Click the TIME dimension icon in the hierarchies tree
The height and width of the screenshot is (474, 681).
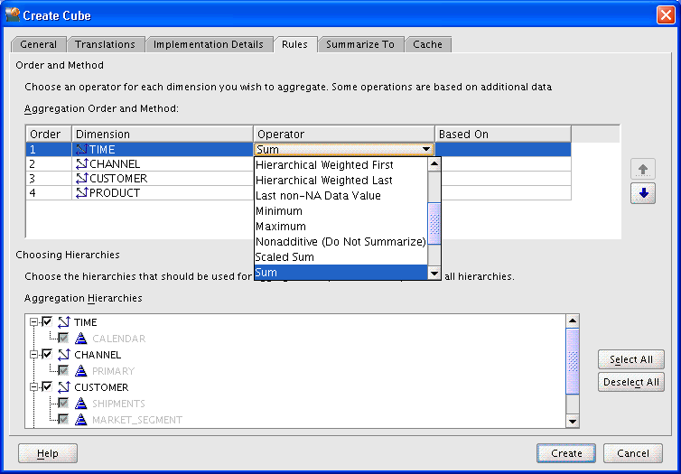coord(64,322)
